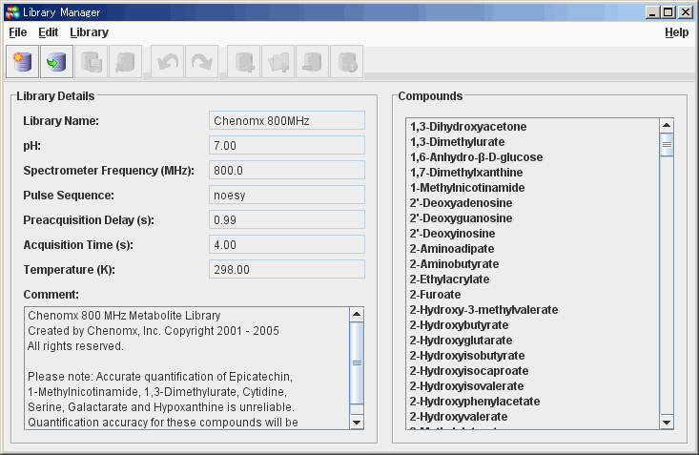Screen dimensions: 699x455
Task: Select 2'-Deoxyadenosine compound
Action: (x=533, y=203)
